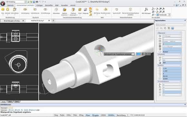Open the Beschriften ribbon tab
This screenshot has height=117, width=187.
[49, 5]
